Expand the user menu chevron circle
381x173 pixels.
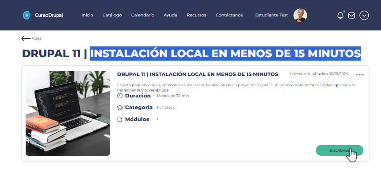364,15
